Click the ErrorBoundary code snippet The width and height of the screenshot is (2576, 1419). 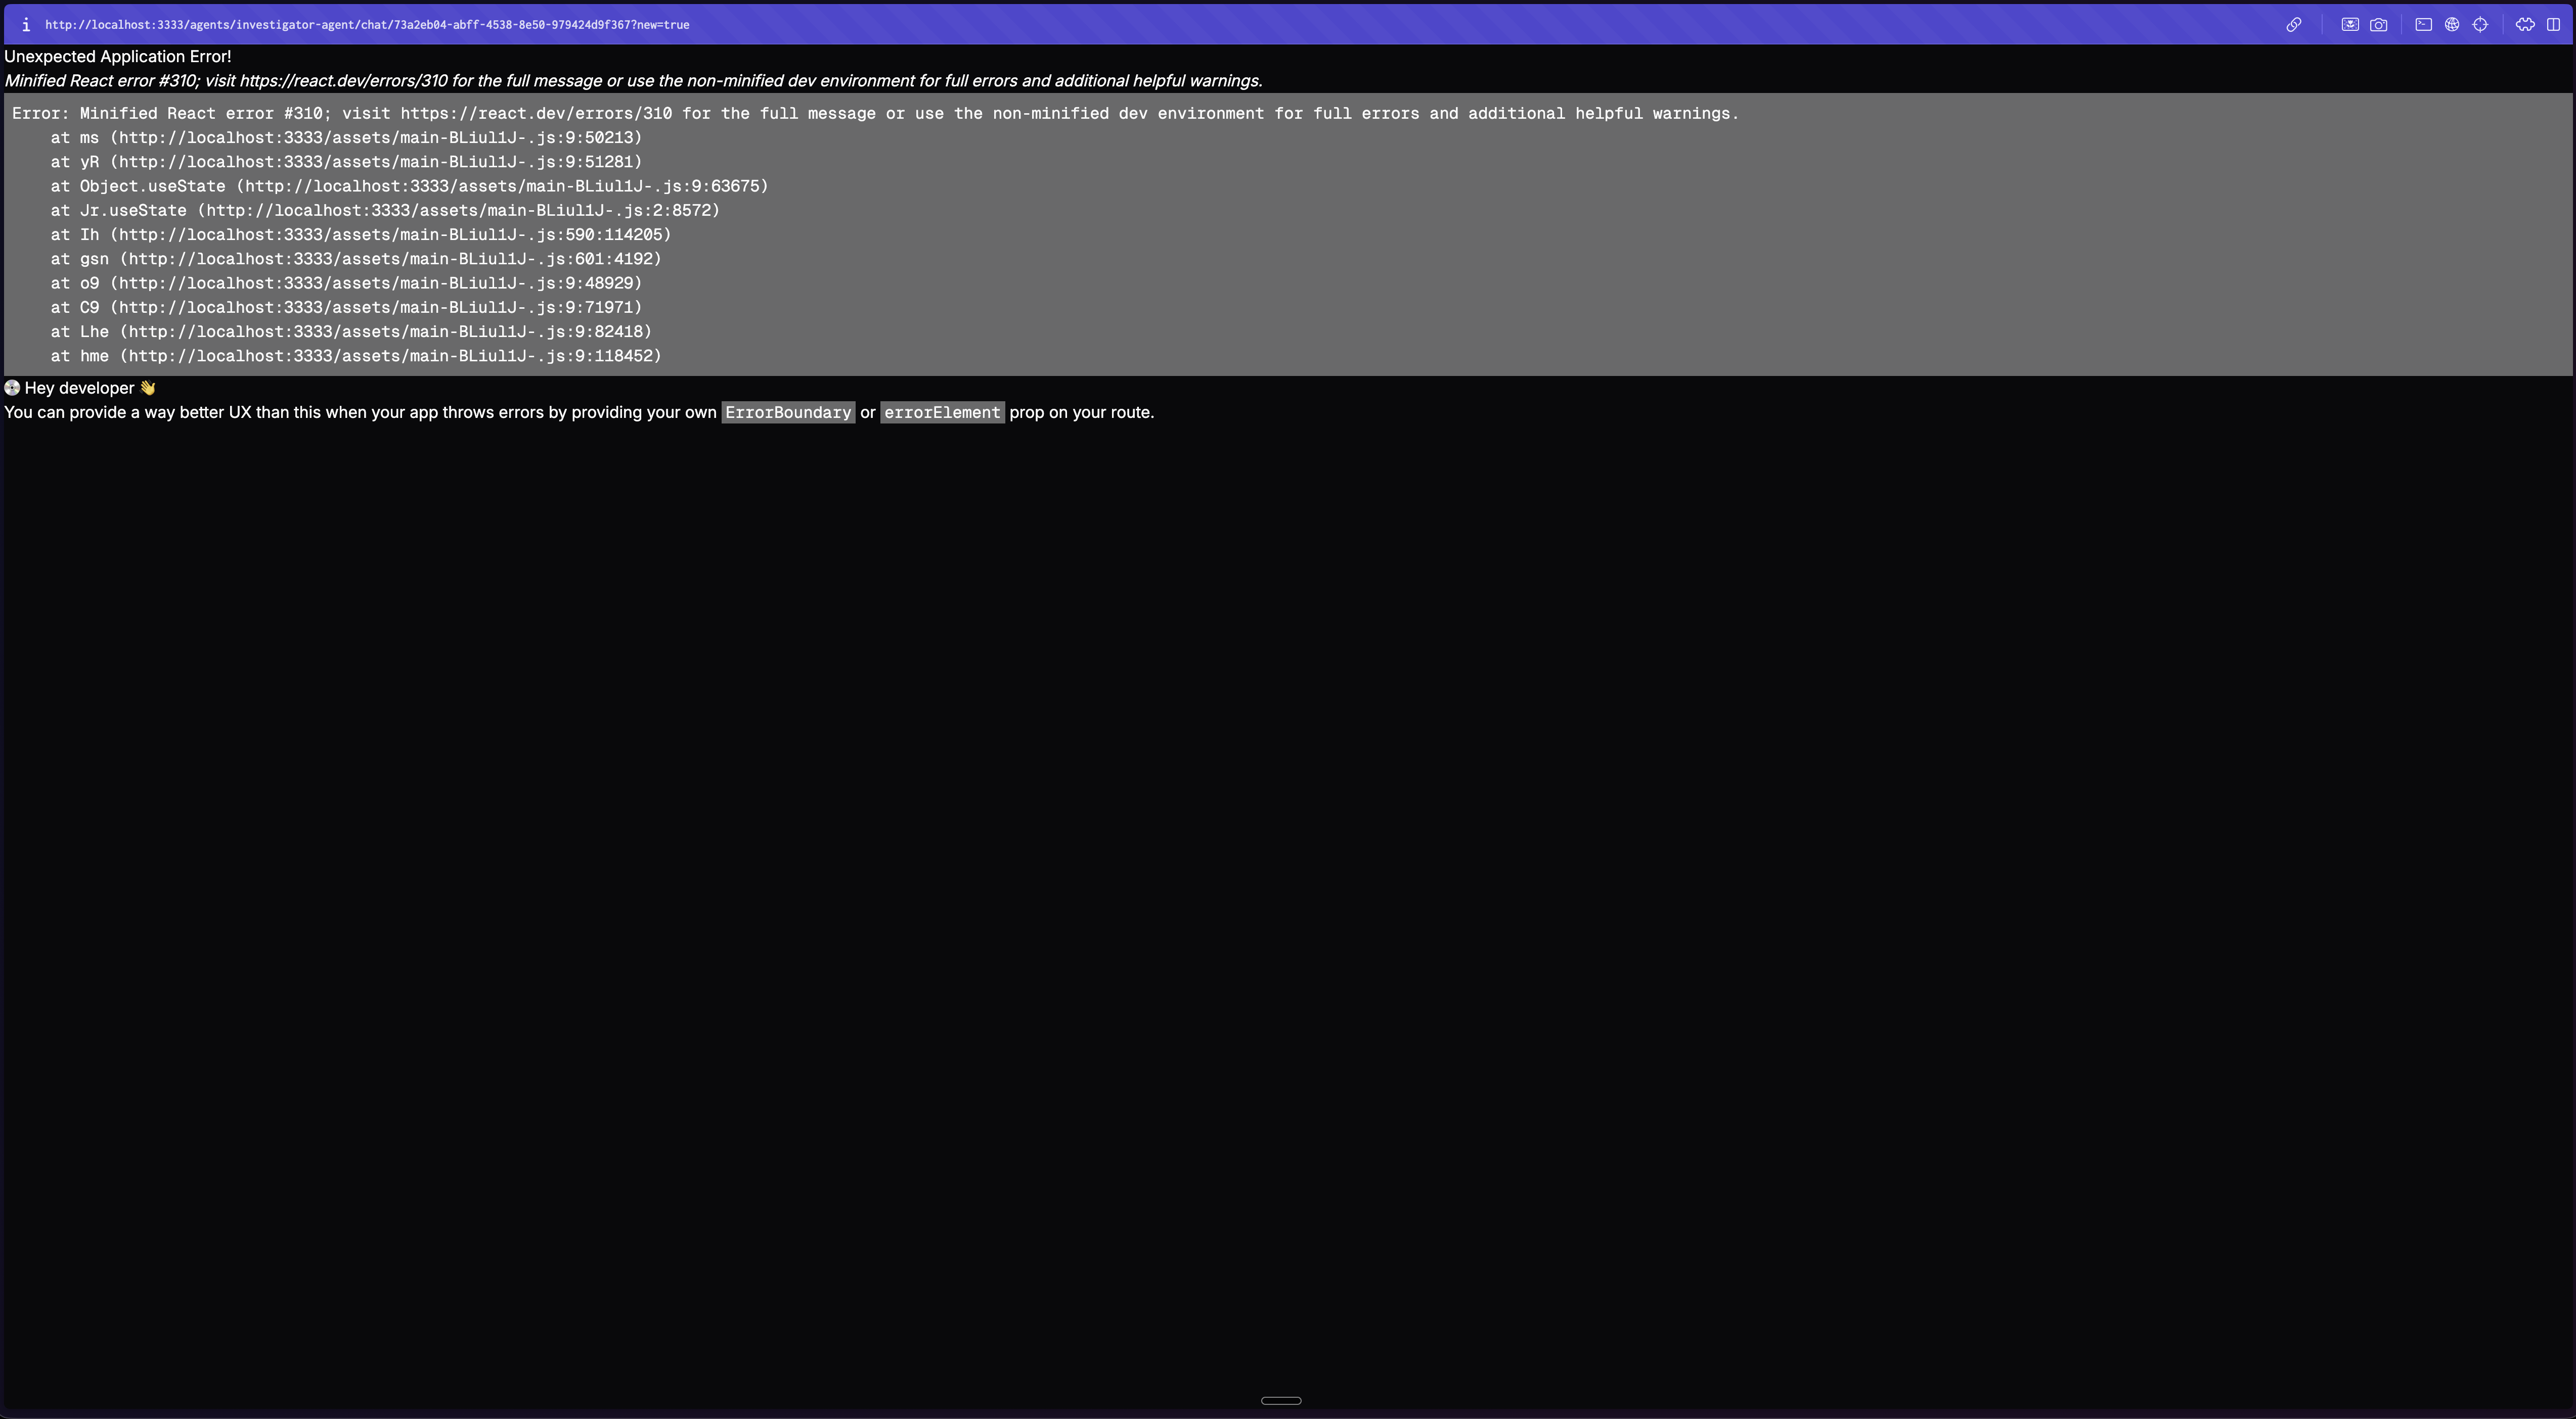point(788,412)
